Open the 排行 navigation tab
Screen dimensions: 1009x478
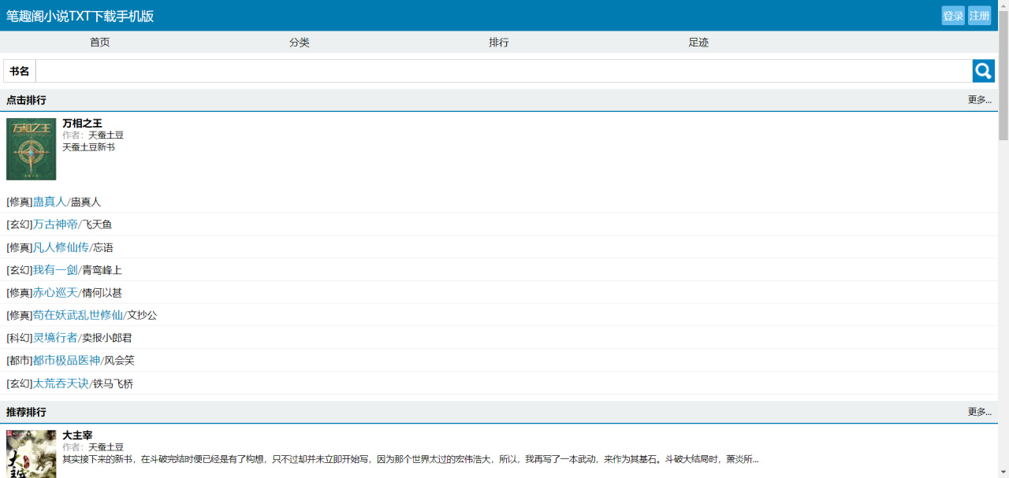click(499, 43)
